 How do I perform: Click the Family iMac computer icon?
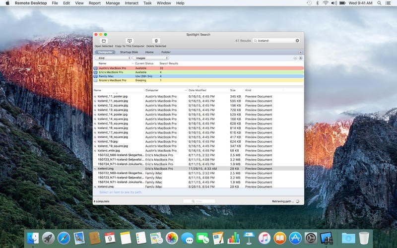pyautogui.click(x=95, y=76)
